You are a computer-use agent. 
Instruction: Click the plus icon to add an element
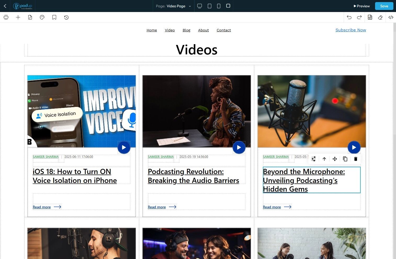[18, 18]
